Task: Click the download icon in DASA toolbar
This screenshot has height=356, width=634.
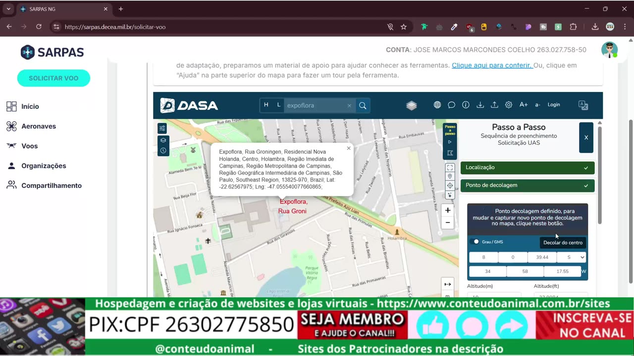Action: click(x=480, y=105)
